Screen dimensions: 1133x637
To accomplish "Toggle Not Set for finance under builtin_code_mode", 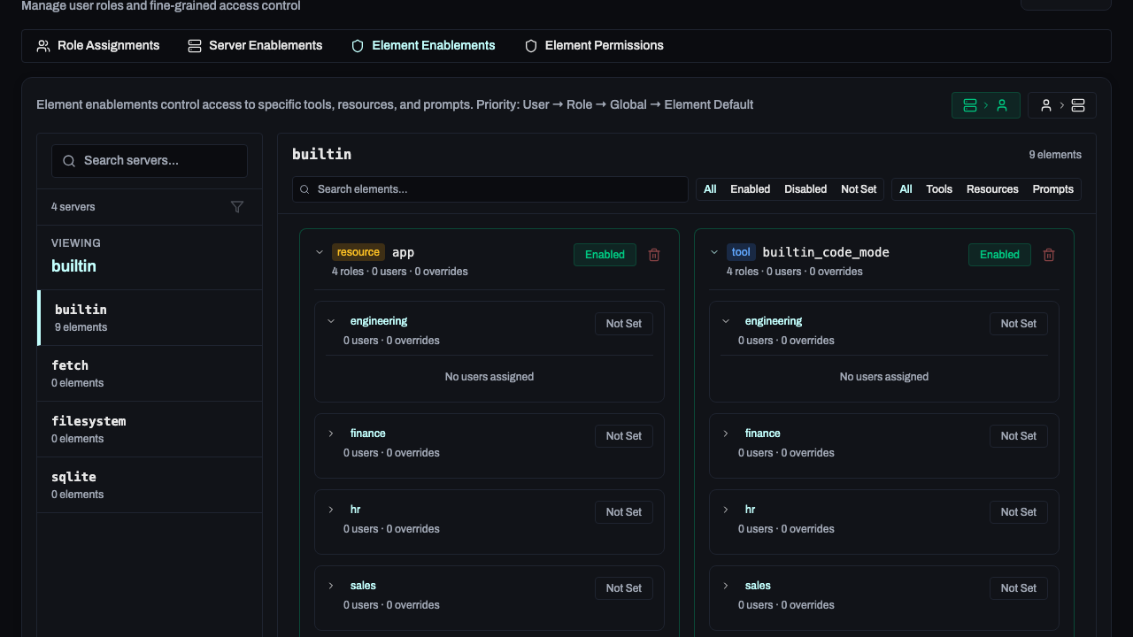I will (1018, 436).
